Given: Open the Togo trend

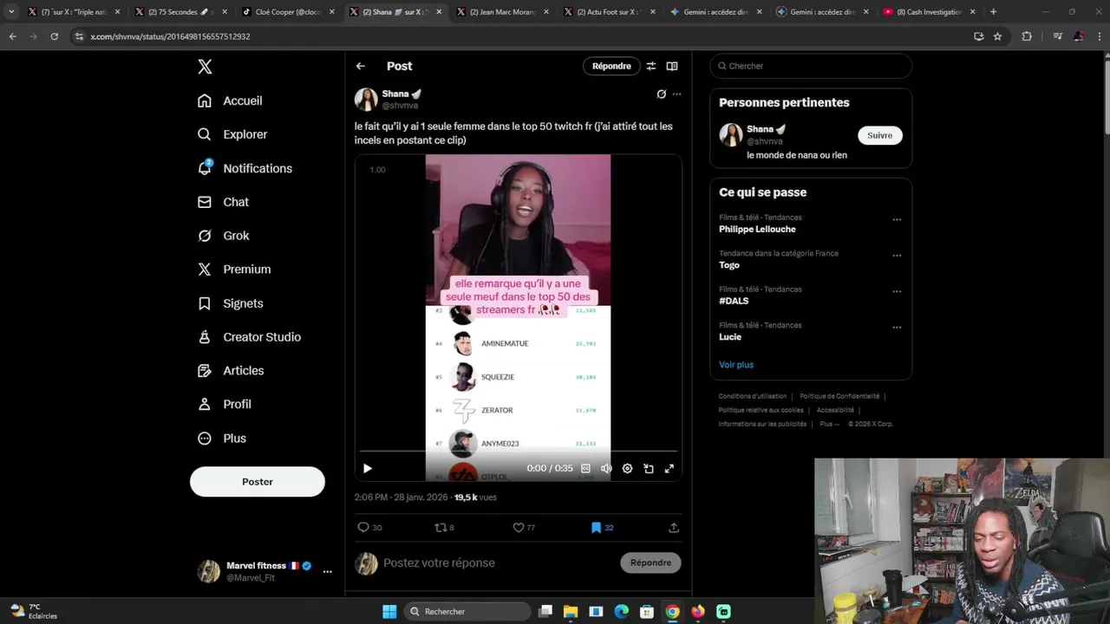Looking at the screenshot, I should [729, 265].
